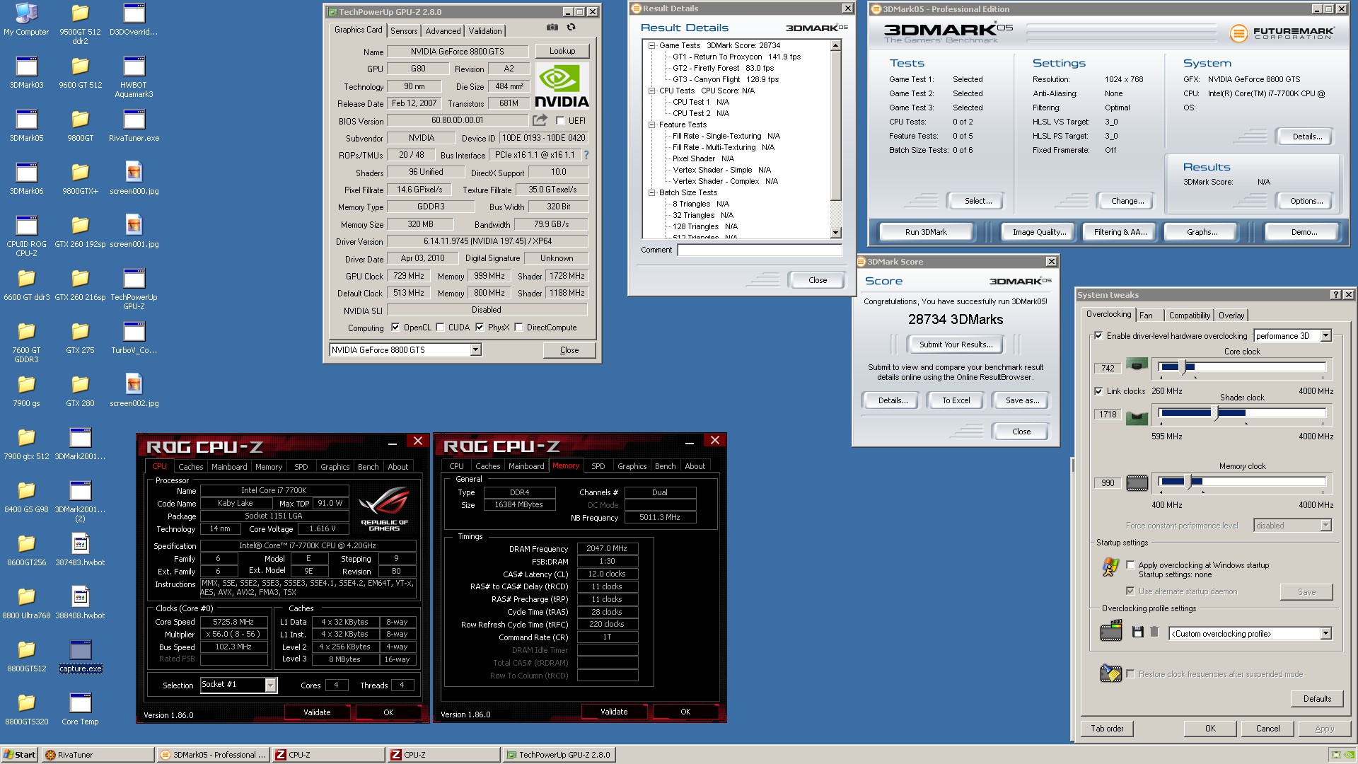Open SPD tab in right CPU-Z window

point(598,467)
